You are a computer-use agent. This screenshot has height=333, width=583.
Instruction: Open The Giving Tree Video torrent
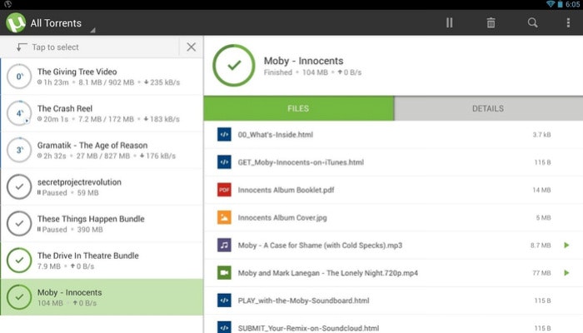102,77
